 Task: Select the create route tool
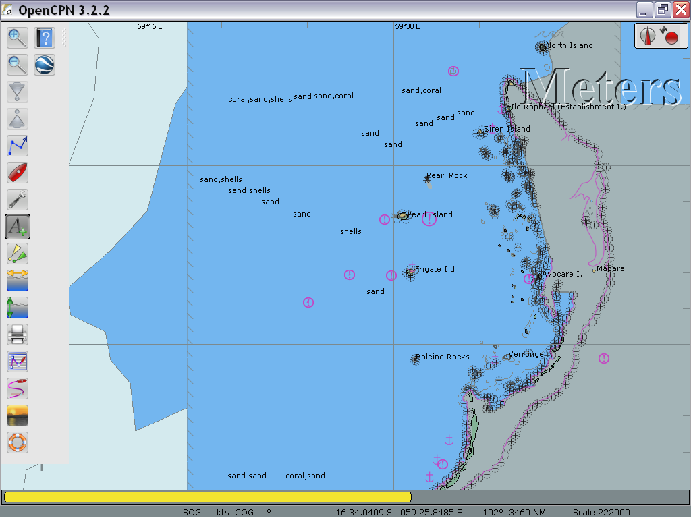(18, 146)
